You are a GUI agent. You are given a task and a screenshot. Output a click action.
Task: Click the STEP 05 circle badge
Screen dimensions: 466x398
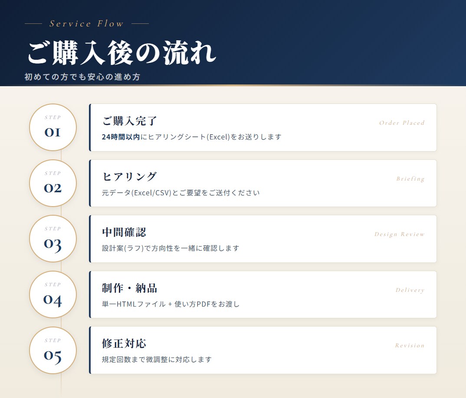53,350
